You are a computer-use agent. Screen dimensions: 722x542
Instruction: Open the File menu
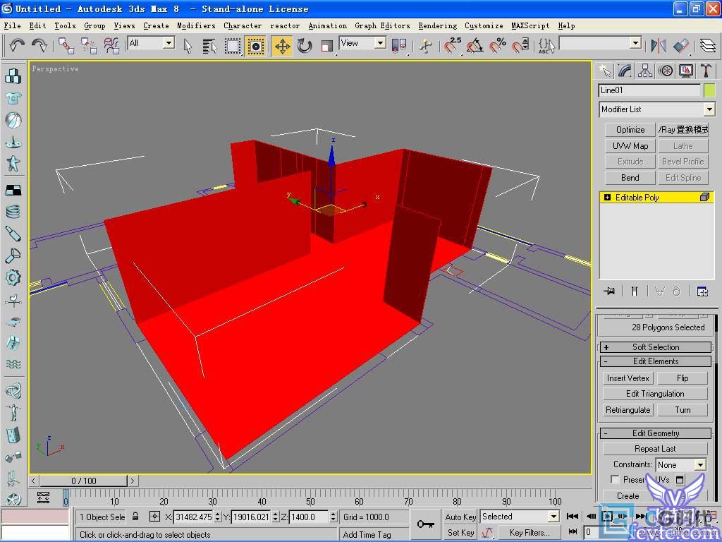pos(13,26)
